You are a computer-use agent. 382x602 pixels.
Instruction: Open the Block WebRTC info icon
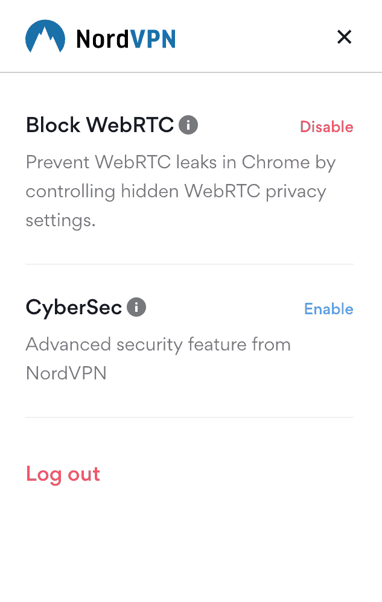pos(188,125)
